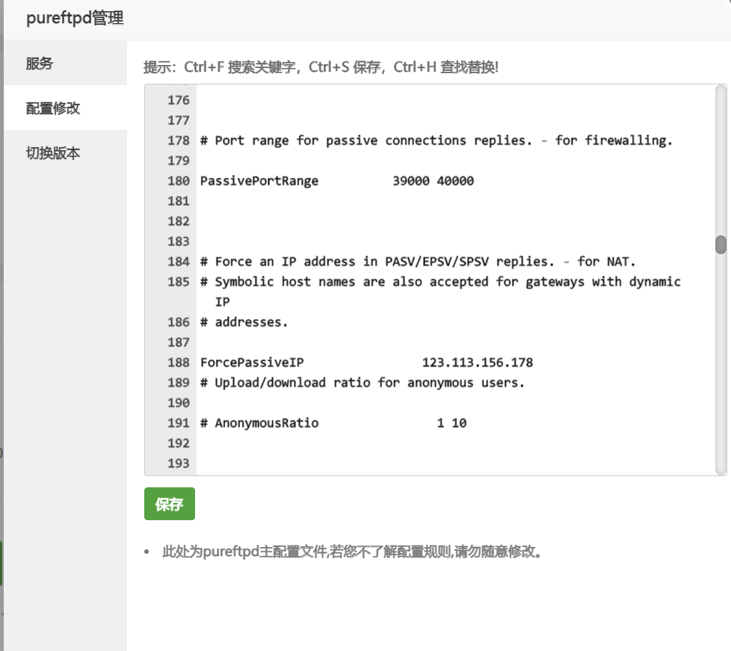Click the Symbolic host names comment line
Image resolution: width=731 pixels, height=651 pixels.
[x=440, y=291]
